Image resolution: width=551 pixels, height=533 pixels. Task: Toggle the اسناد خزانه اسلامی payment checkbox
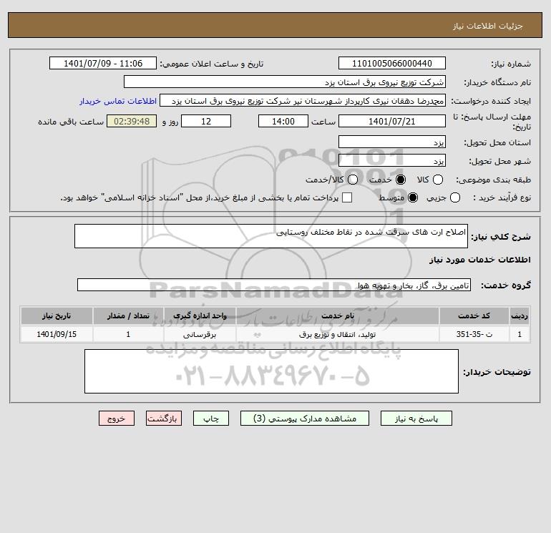pyautogui.click(x=347, y=197)
